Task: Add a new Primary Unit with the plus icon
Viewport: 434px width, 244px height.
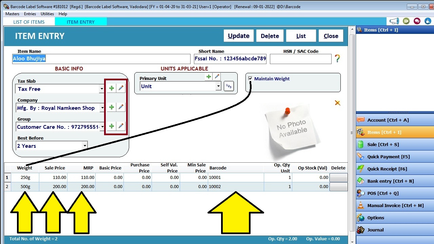Action: tap(208, 77)
